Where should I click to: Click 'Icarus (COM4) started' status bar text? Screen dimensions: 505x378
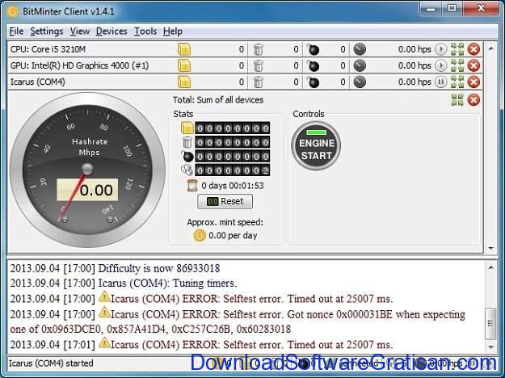click(x=51, y=363)
